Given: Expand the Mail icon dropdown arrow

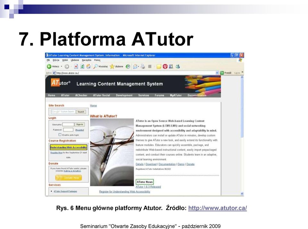Looking at the screenshot, I should [x=139, y=67].
